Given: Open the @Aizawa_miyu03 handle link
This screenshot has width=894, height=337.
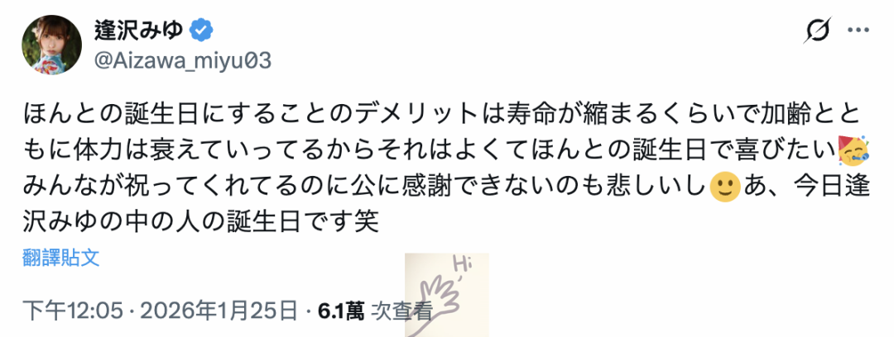Looking at the screenshot, I should coord(182,60).
